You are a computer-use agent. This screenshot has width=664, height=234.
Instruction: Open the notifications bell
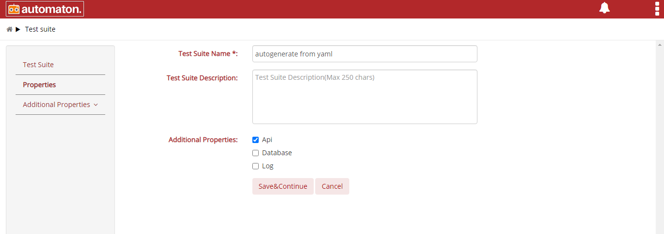605,8
